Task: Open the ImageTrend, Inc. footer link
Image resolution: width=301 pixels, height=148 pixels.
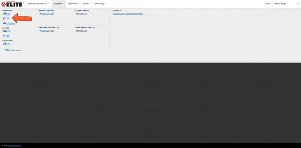Action: (x=14, y=146)
